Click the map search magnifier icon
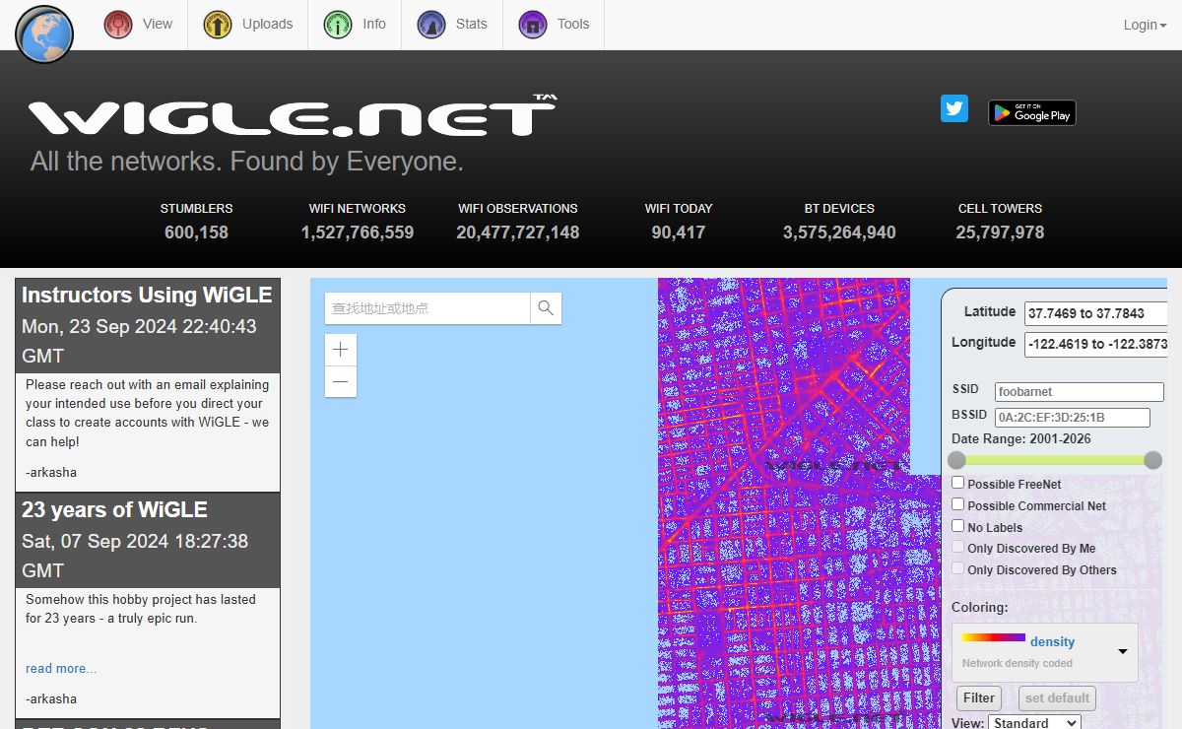This screenshot has height=729, width=1182. (x=546, y=308)
